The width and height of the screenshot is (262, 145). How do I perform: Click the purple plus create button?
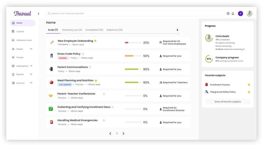click(x=241, y=14)
